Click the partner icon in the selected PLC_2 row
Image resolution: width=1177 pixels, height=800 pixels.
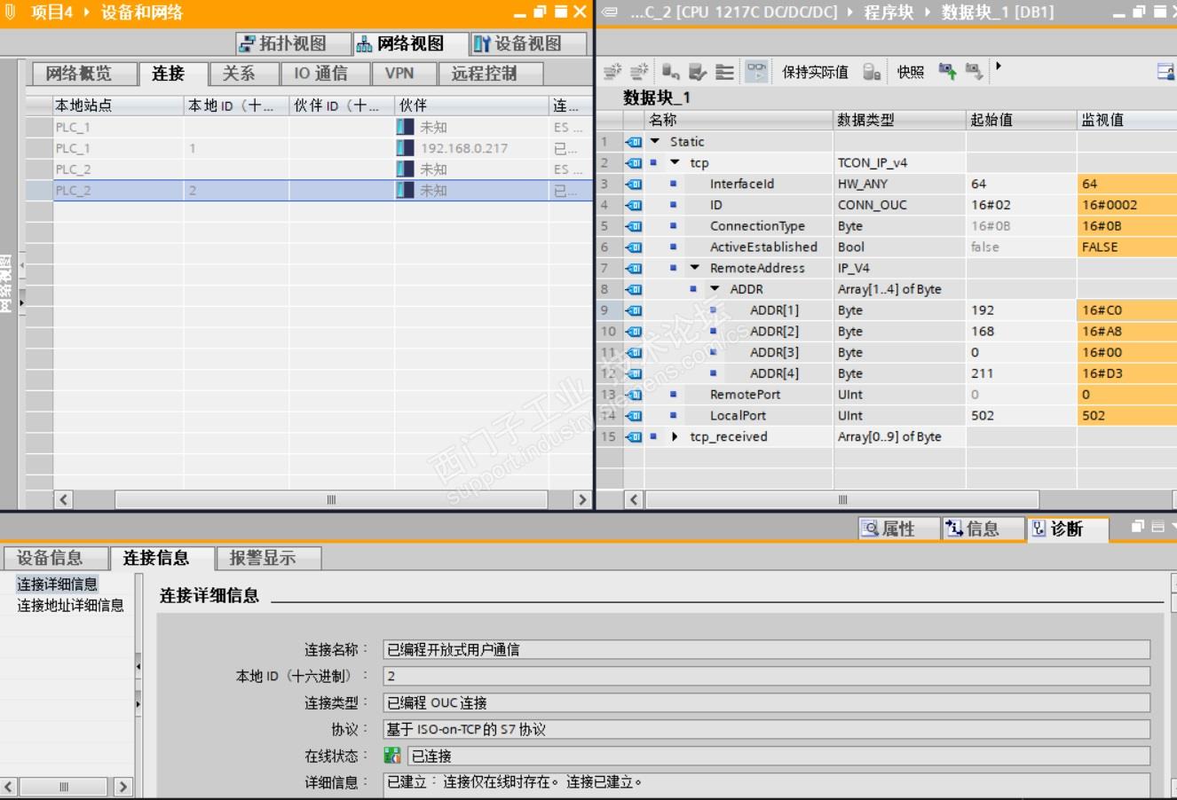pyautogui.click(x=406, y=191)
